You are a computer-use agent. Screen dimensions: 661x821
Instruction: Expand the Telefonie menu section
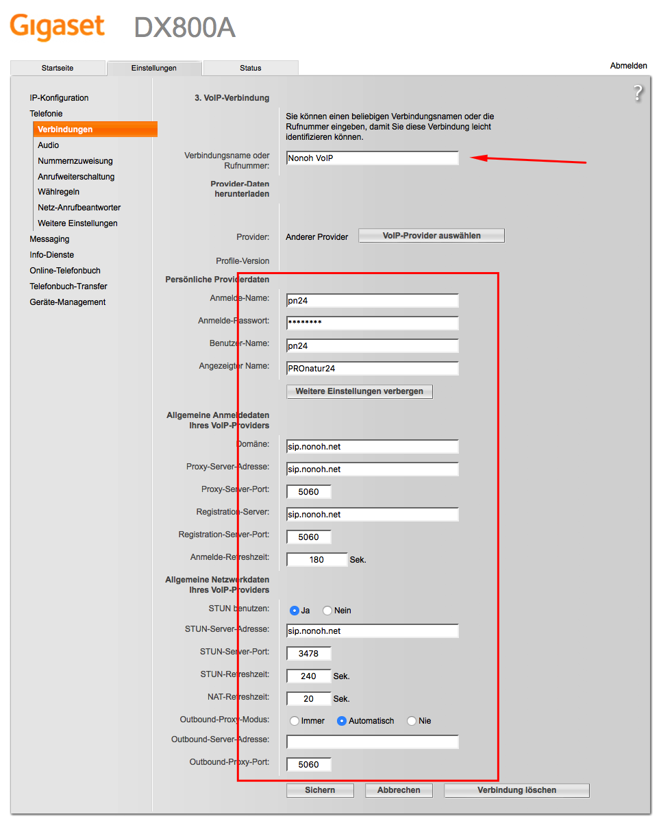point(46,114)
